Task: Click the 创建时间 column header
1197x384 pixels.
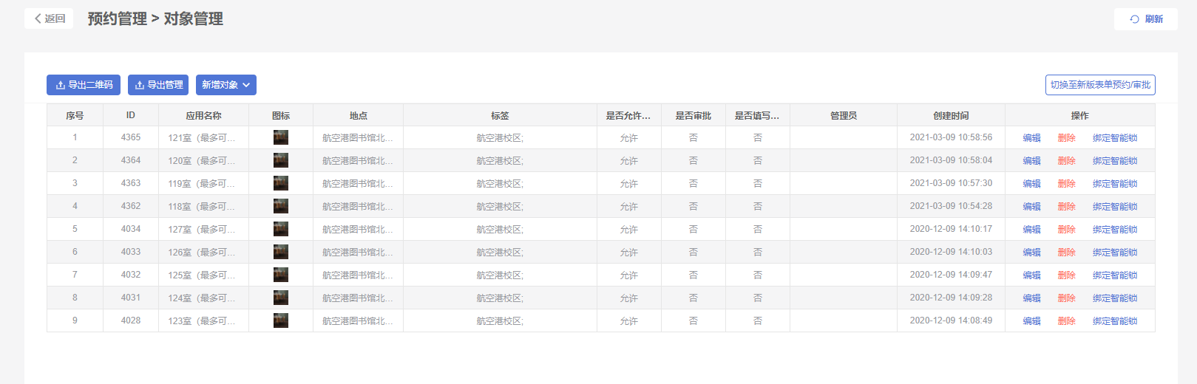Action: coord(951,115)
